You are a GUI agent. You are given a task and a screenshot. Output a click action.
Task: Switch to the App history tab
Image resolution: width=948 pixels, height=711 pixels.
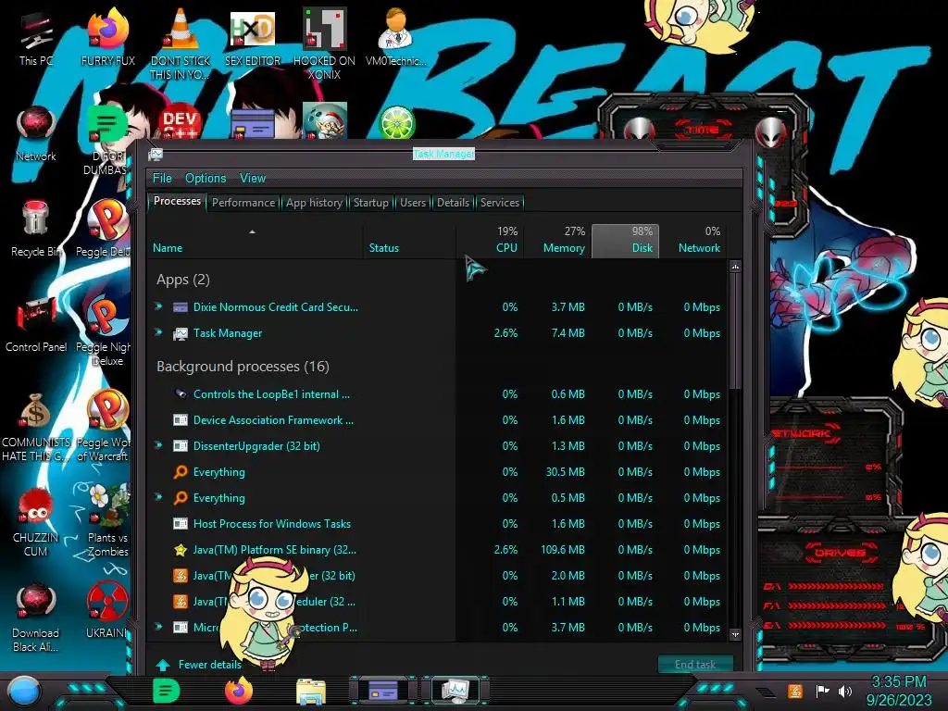(x=314, y=203)
